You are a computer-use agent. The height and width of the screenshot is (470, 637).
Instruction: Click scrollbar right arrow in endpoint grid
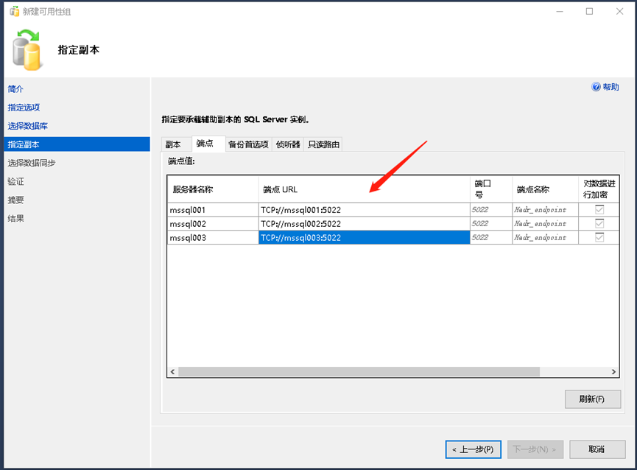coord(613,372)
